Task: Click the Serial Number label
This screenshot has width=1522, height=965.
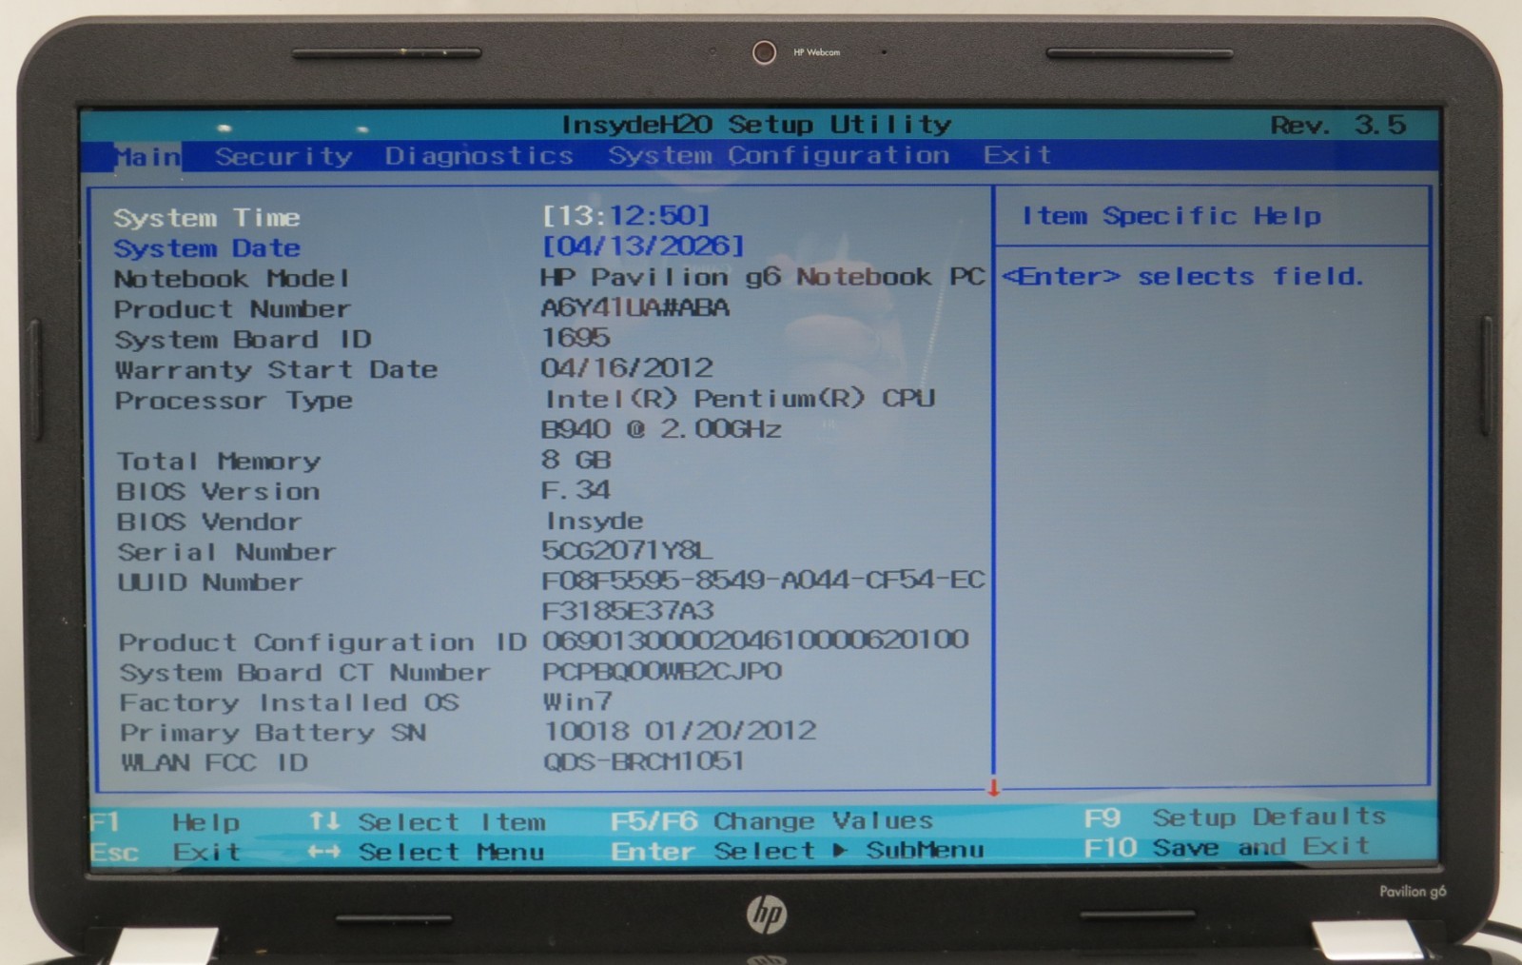Action: 226,552
